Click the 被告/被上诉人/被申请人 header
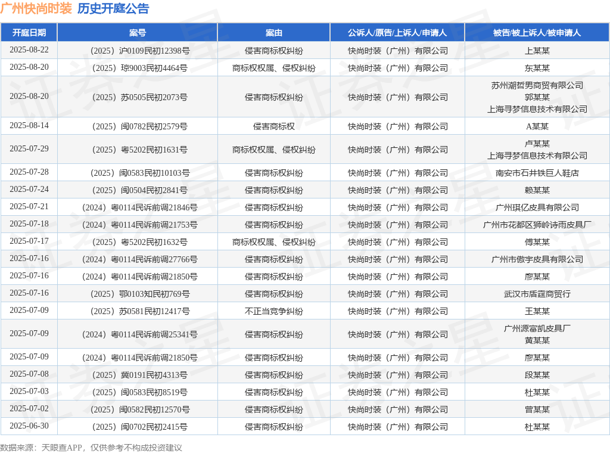Image resolution: width=610 pixels, height=453 pixels. [x=537, y=33]
